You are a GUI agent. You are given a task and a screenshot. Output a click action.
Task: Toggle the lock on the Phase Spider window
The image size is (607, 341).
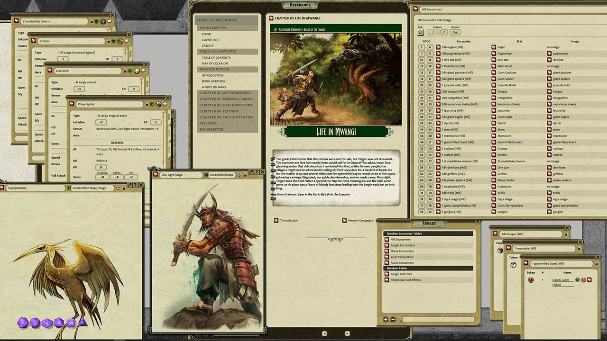click(147, 104)
